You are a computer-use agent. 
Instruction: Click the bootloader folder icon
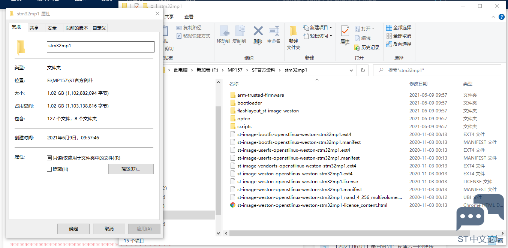tap(233, 103)
